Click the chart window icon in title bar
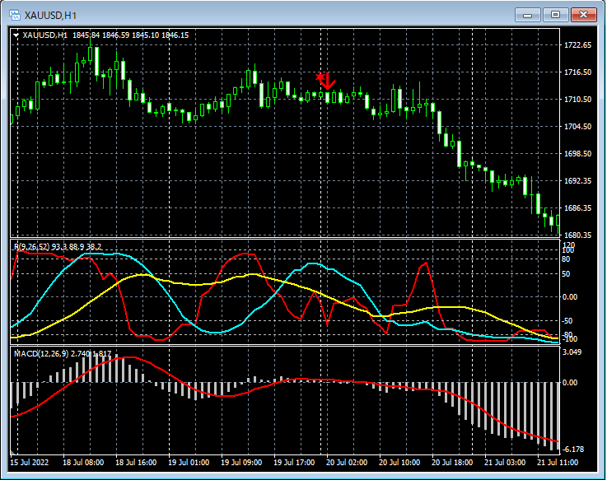This screenshot has width=607, height=480. tap(15, 15)
